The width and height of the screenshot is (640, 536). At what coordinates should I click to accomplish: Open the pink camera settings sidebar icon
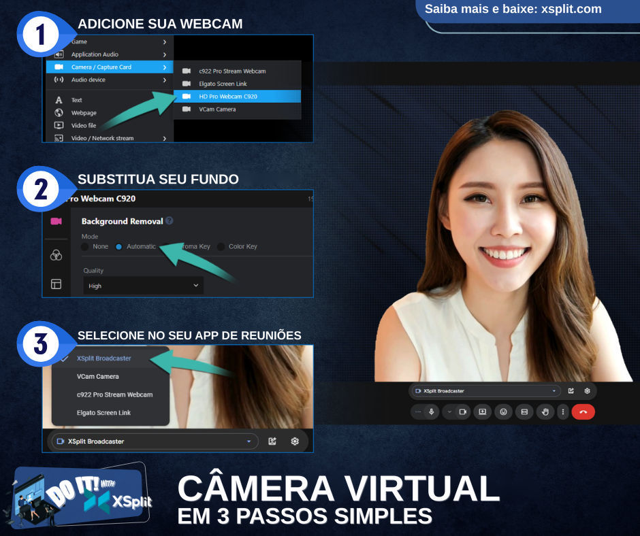click(x=56, y=221)
